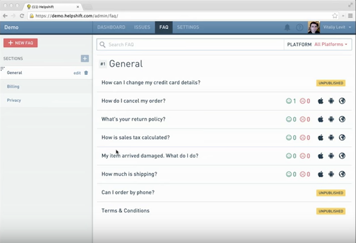Close the Helpshift browser tab
This screenshot has height=243, width=356.
tap(78, 7)
